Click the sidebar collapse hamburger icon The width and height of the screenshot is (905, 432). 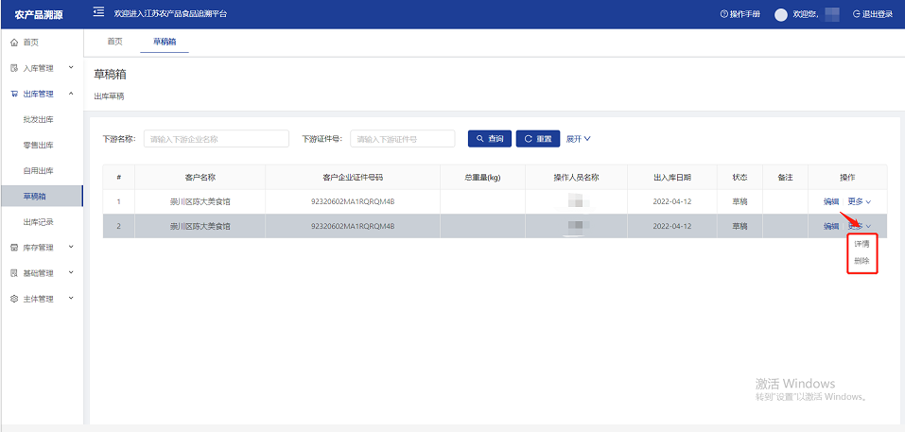pos(98,13)
